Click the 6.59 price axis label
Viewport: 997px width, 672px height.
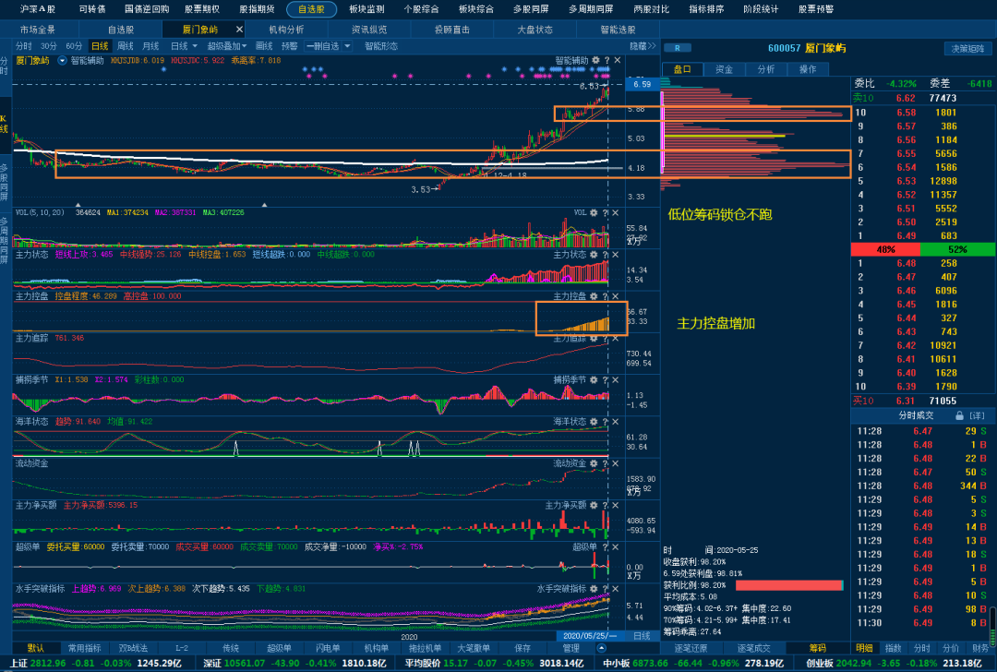[x=643, y=84]
